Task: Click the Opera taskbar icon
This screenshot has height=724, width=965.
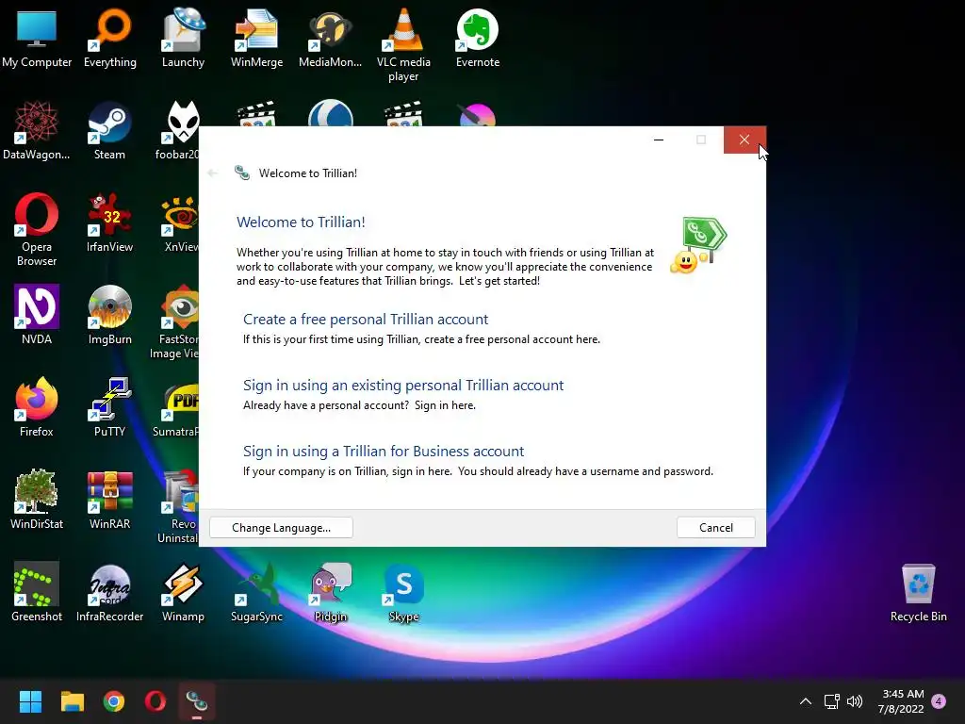Action: coord(155,701)
